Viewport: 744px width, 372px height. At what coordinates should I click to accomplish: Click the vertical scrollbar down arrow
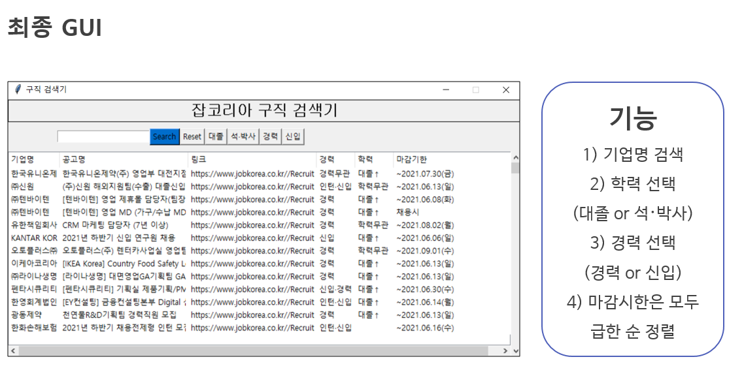pyautogui.click(x=515, y=350)
